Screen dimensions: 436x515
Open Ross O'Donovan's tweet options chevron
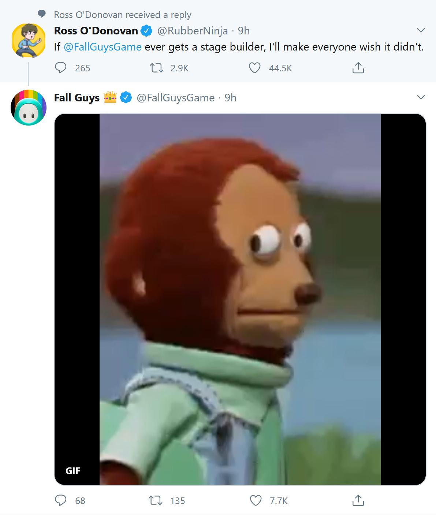[421, 30]
